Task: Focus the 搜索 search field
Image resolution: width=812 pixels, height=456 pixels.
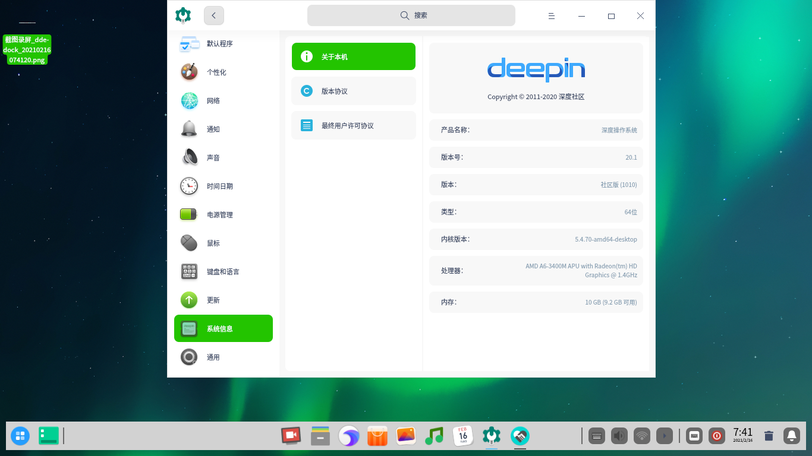Action: tap(411, 15)
